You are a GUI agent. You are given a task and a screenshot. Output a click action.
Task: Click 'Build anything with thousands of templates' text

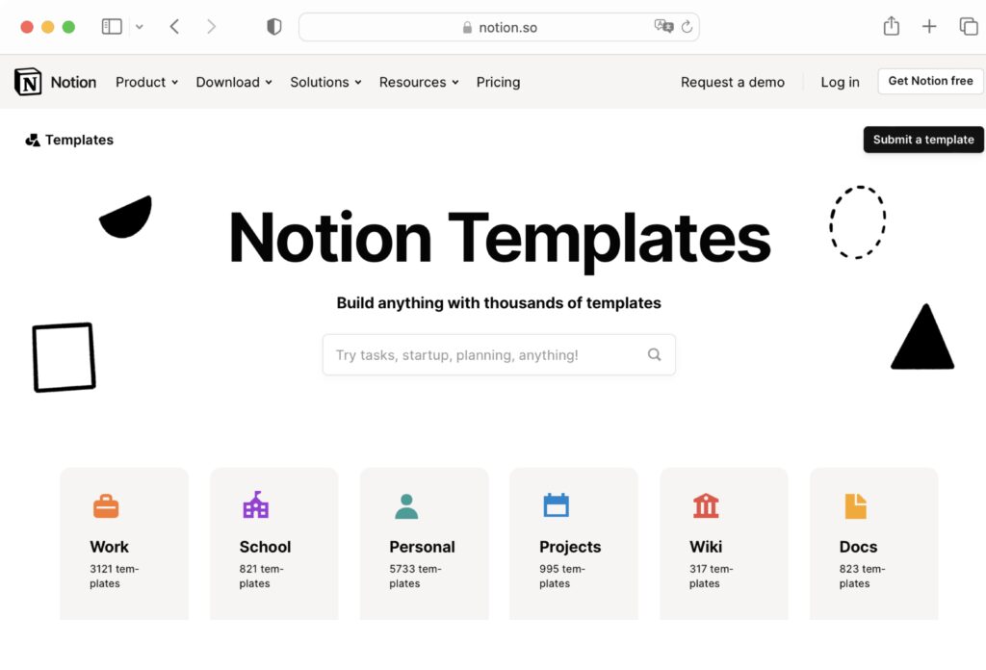coord(499,303)
